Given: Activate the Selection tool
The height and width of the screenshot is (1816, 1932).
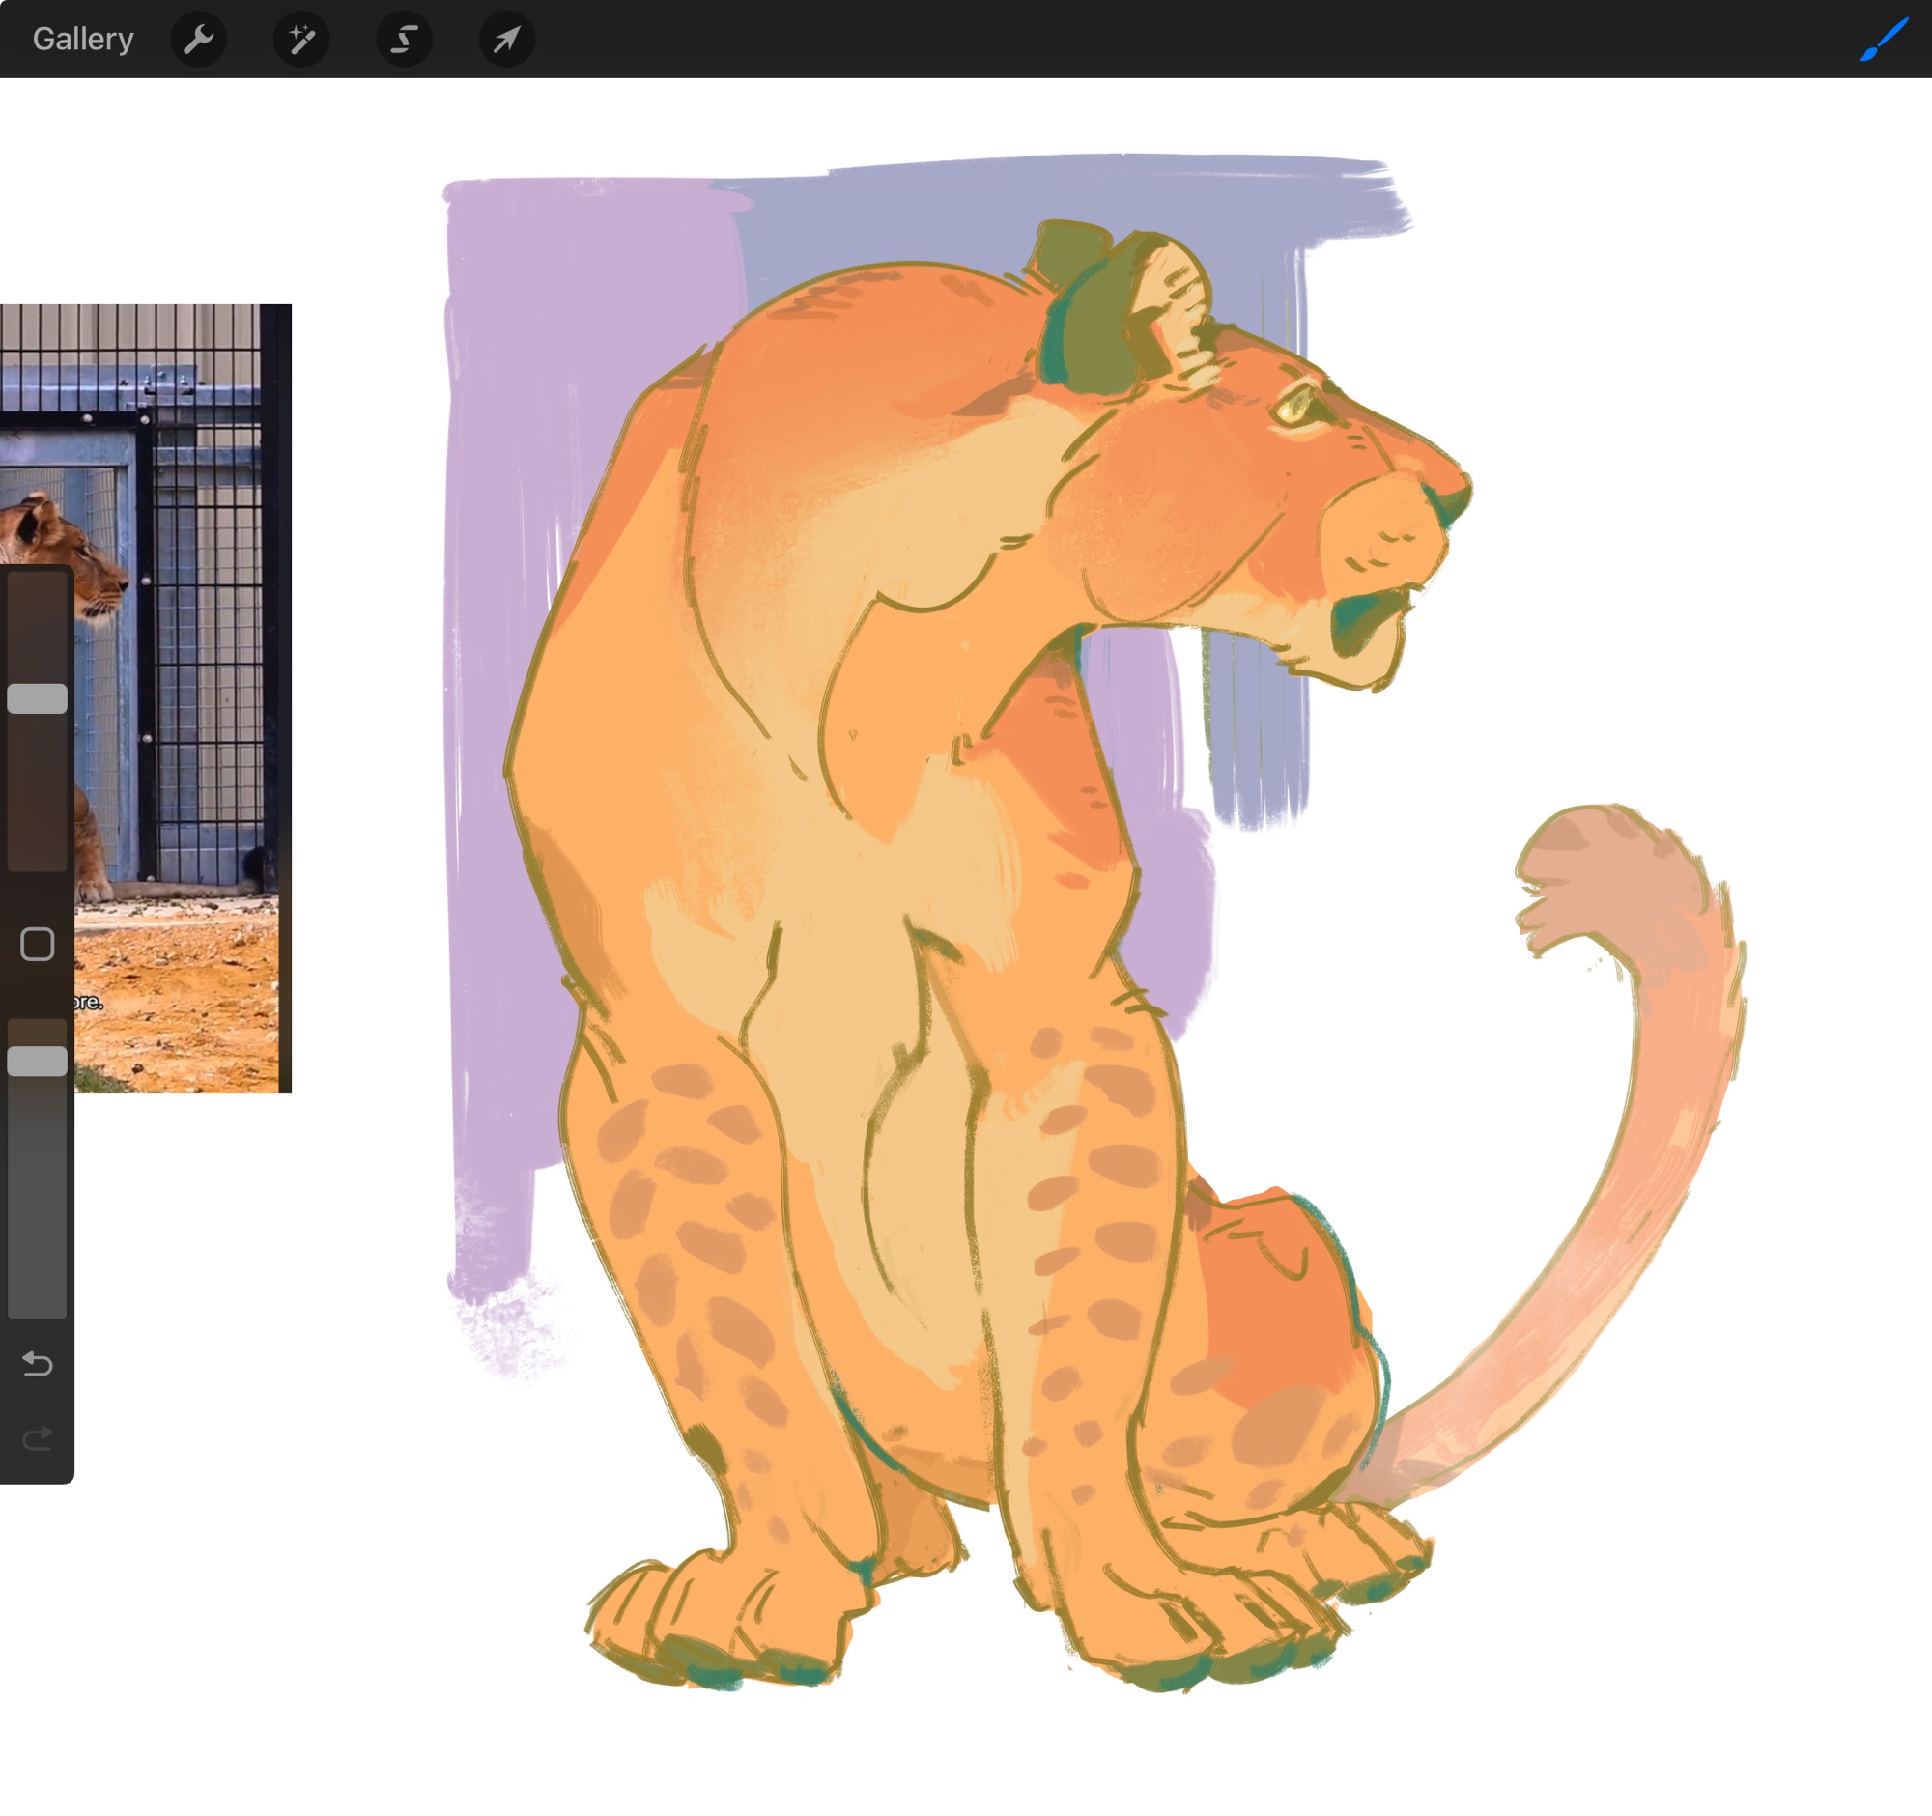Looking at the screenshot, I should [405, 39].
